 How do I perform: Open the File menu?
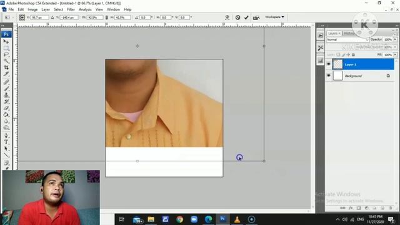pos(11,9)
